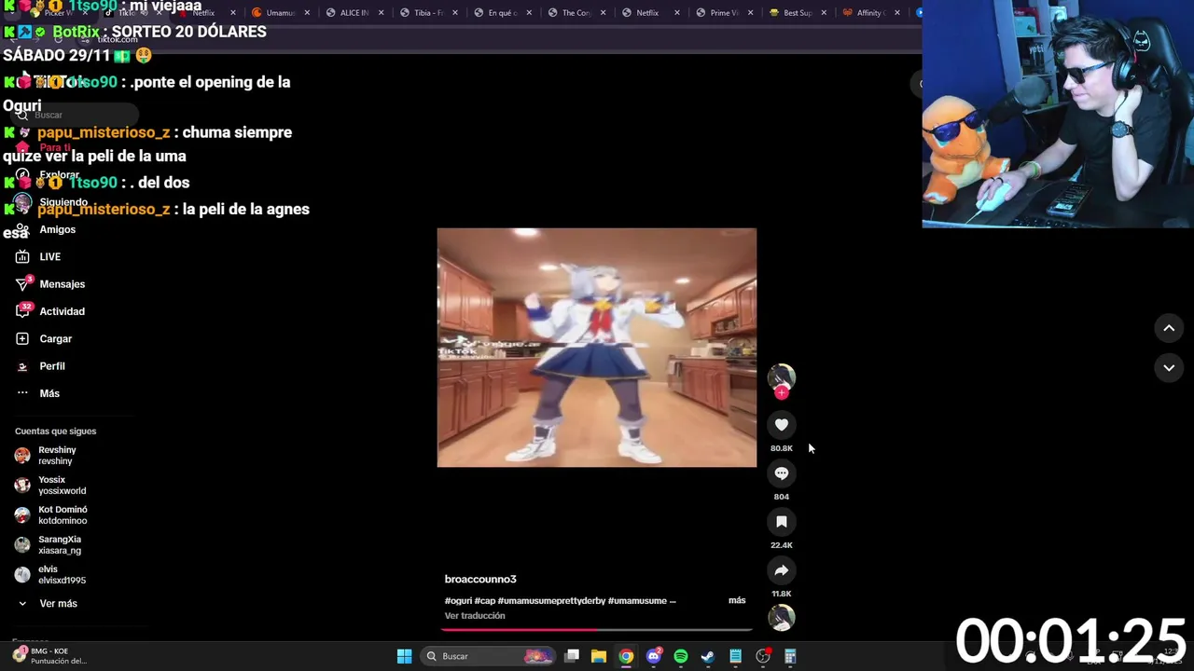Open the Kot Dominó followed account

[51, 515]
